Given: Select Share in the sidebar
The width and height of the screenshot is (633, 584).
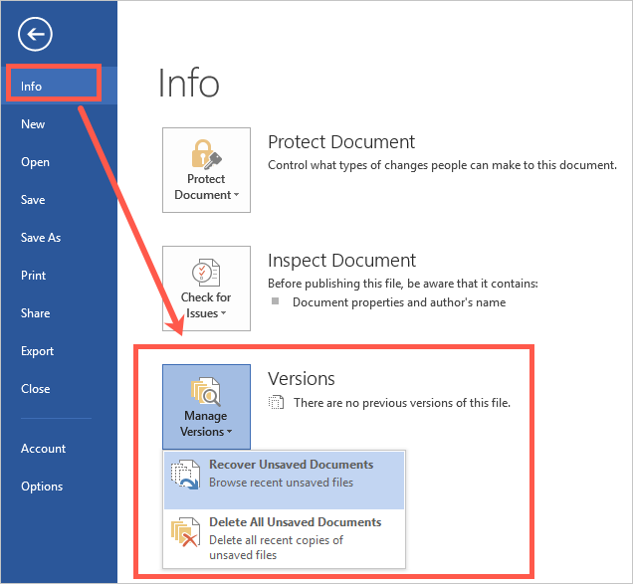Looking at the screenshot, I should point(35,313).
